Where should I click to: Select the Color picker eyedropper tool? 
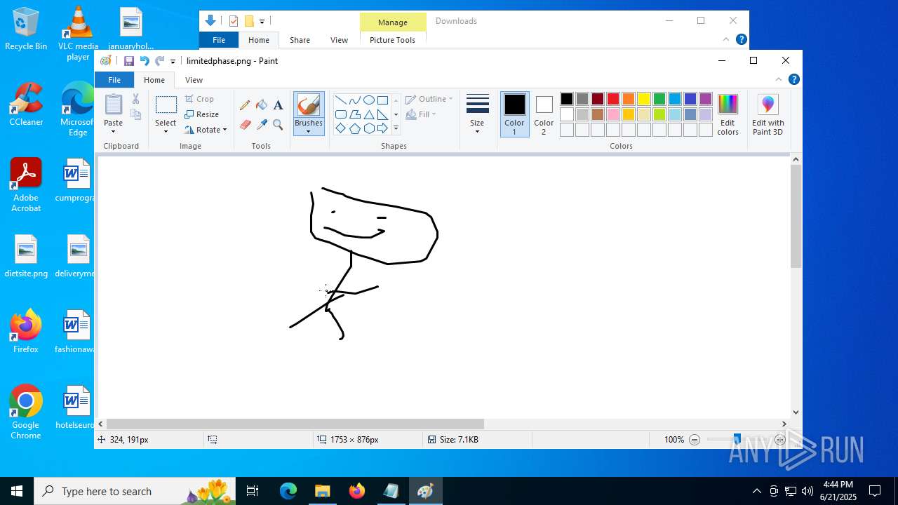click(262, 125)
